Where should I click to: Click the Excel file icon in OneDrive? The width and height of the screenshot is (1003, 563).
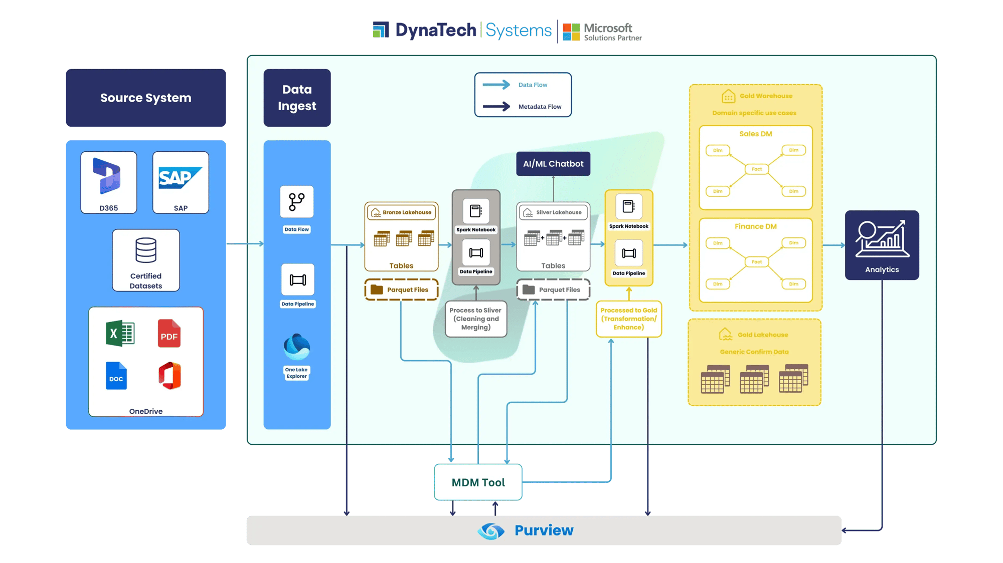coord(120,333)
